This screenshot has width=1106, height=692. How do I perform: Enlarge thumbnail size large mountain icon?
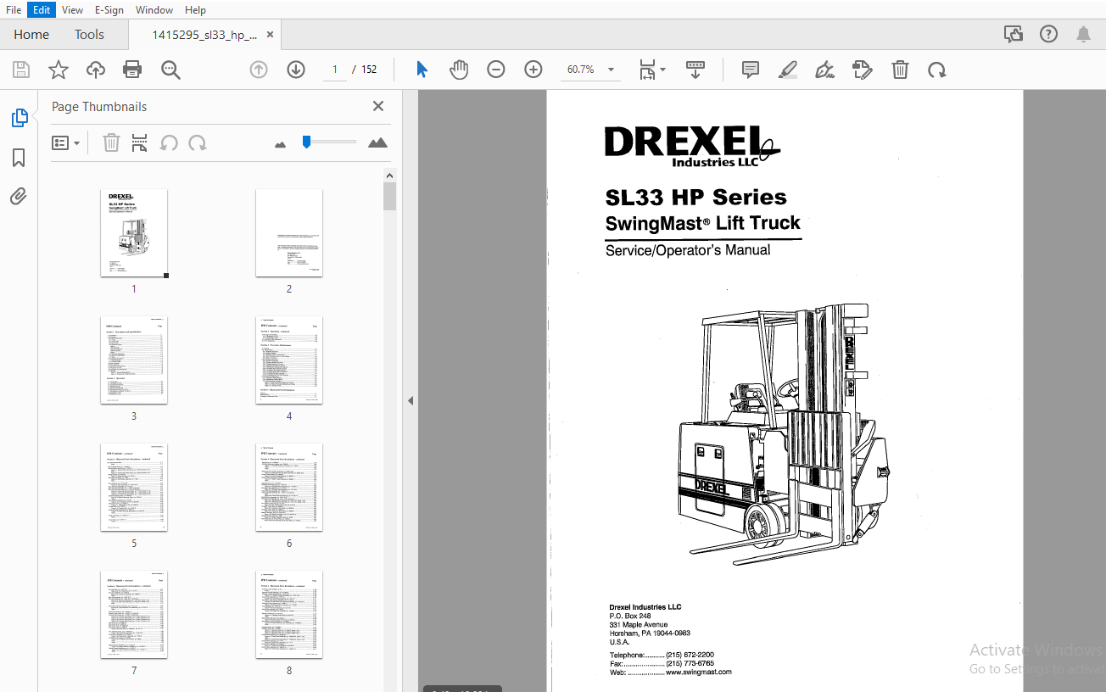[x=377, y=142]
